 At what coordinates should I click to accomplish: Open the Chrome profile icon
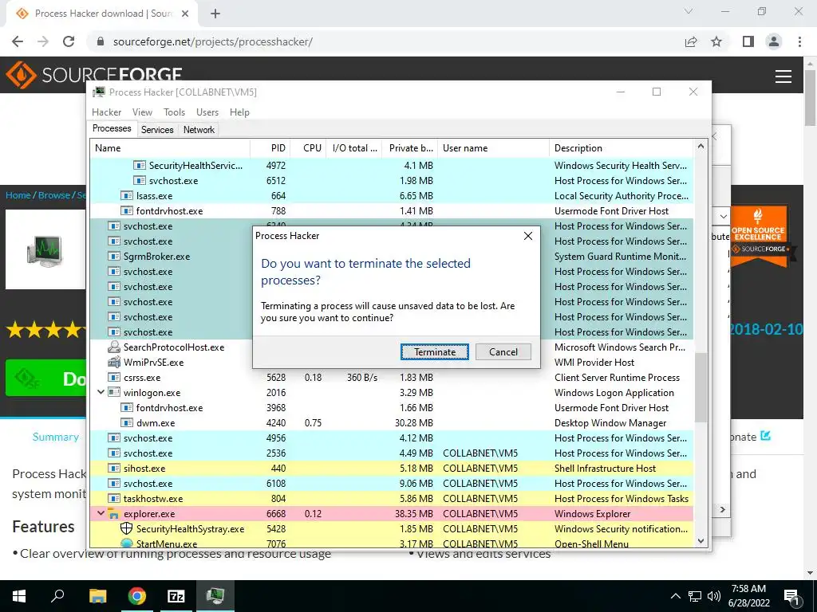point(774,41)
